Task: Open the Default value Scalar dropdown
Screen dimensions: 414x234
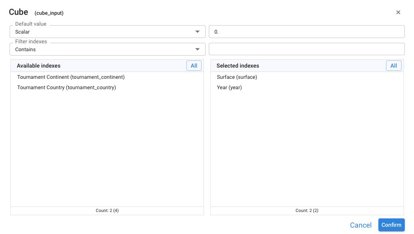Action: 107,32
